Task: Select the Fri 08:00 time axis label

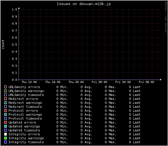Action: pyautogui.click(x=146, y=82)
